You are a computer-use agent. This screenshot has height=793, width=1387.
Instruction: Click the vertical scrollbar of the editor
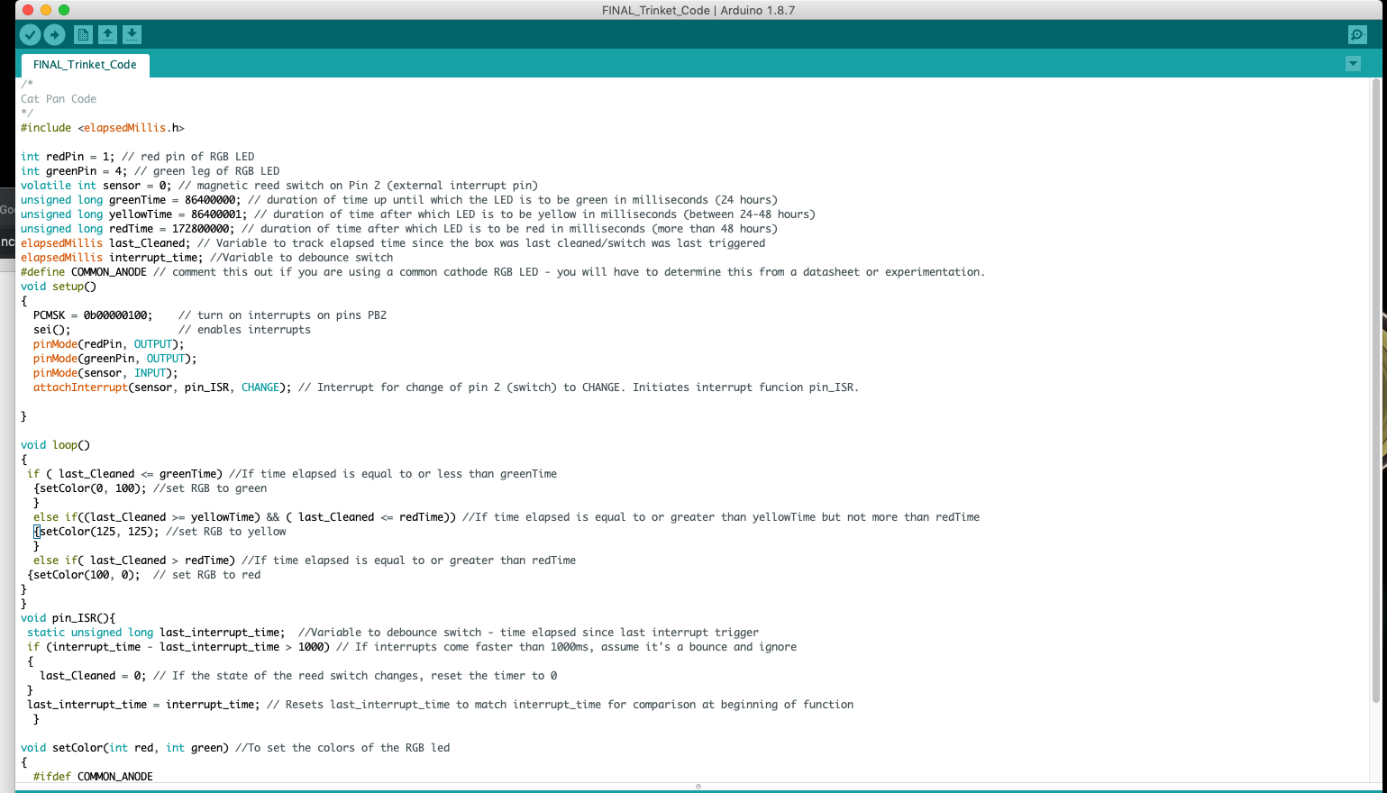[1375, 390]
